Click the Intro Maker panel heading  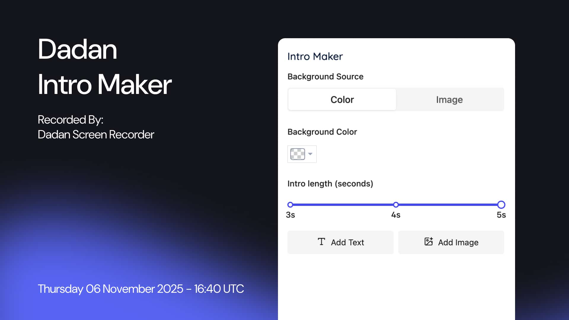pyautogui.click(x=315, y=56)
